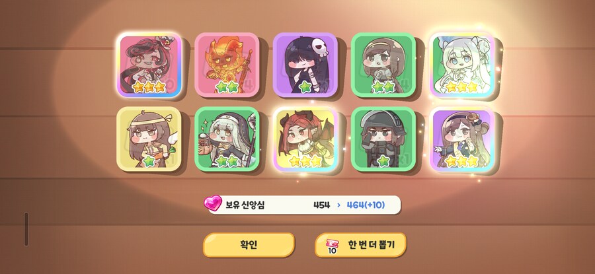Tap the yellow card girl with headband

point(149,139)
